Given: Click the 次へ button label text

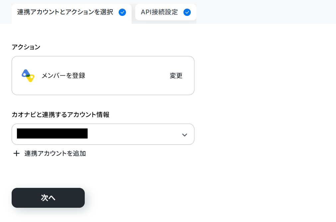Looking at the screenshot, I should click(x=48, y=198).
